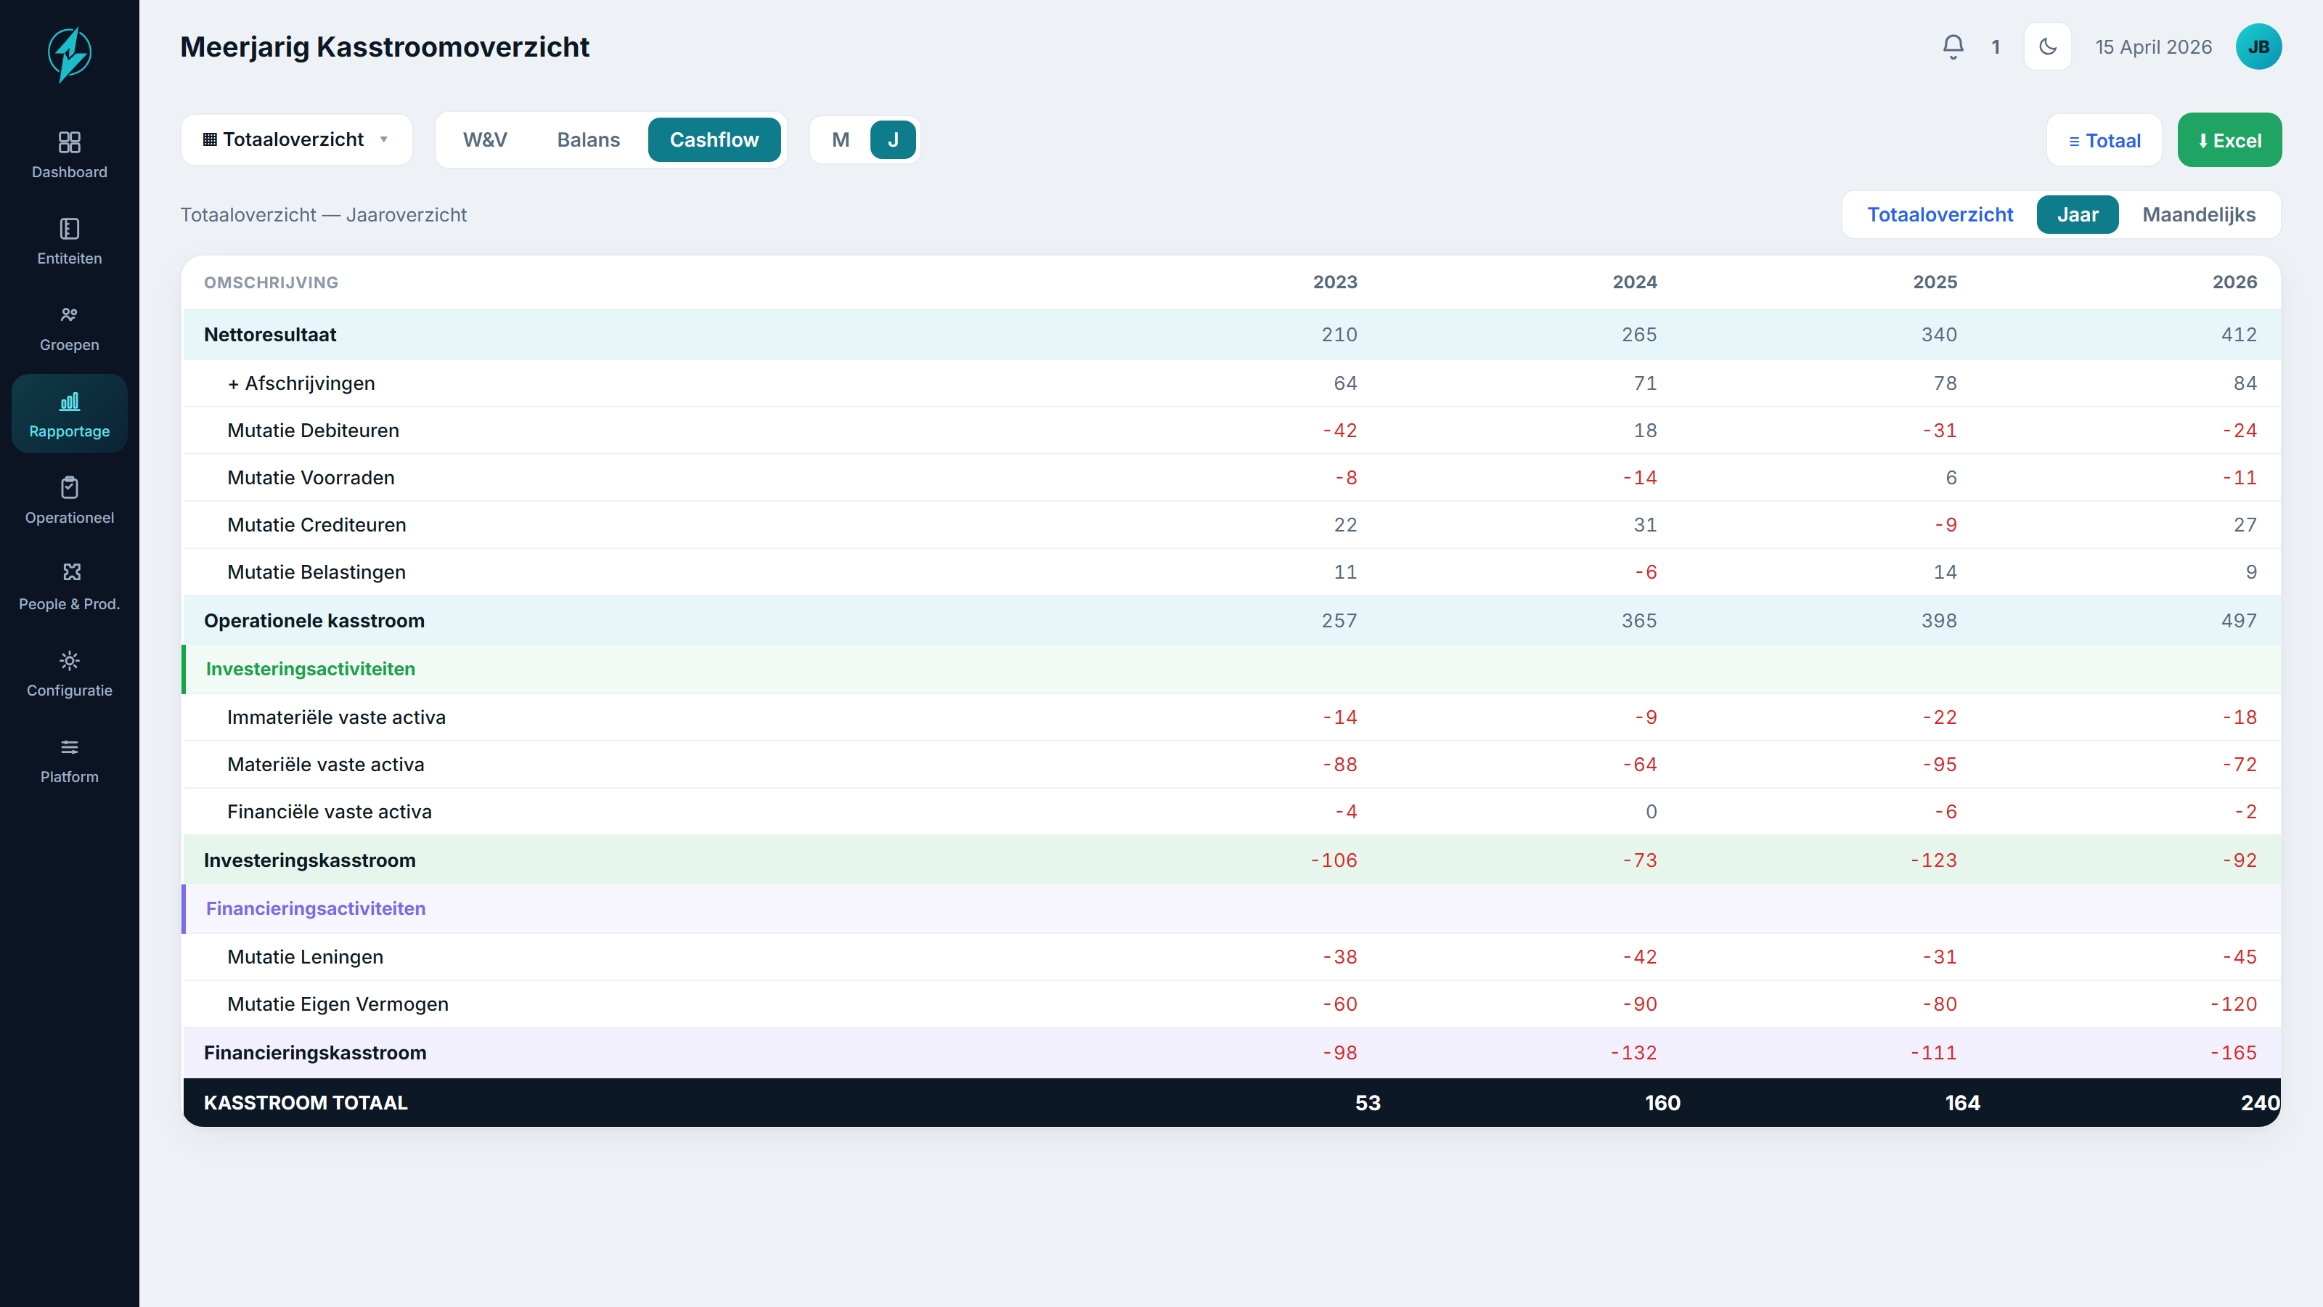Click the Financieringsactiviteiten section header
Image resolution: width=2323 pixels, height=1307 pixels.
pyautogui.click(x=316, y=909)
